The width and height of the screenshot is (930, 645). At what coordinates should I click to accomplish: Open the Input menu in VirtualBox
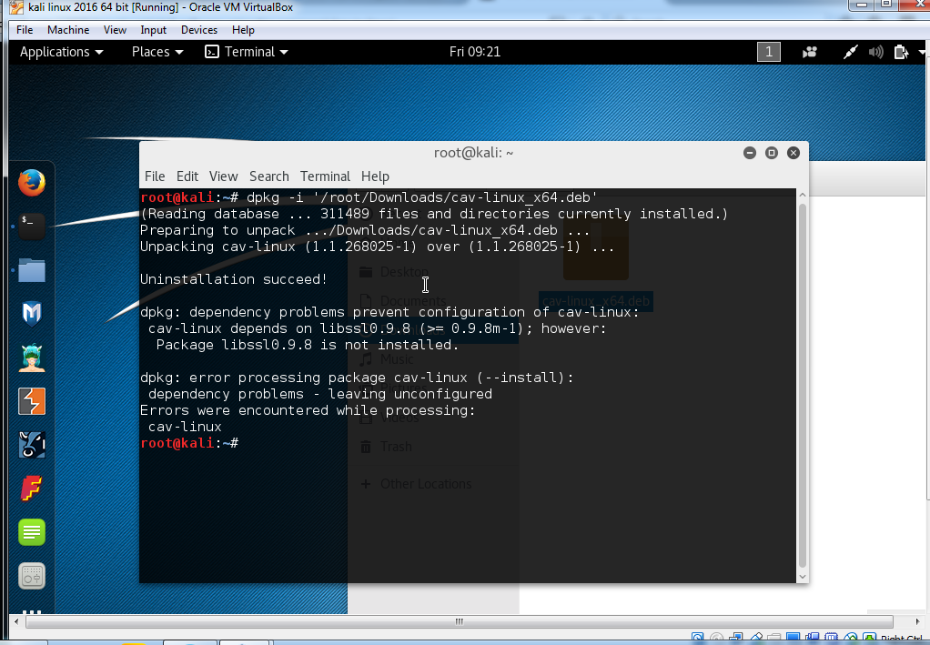153,30
